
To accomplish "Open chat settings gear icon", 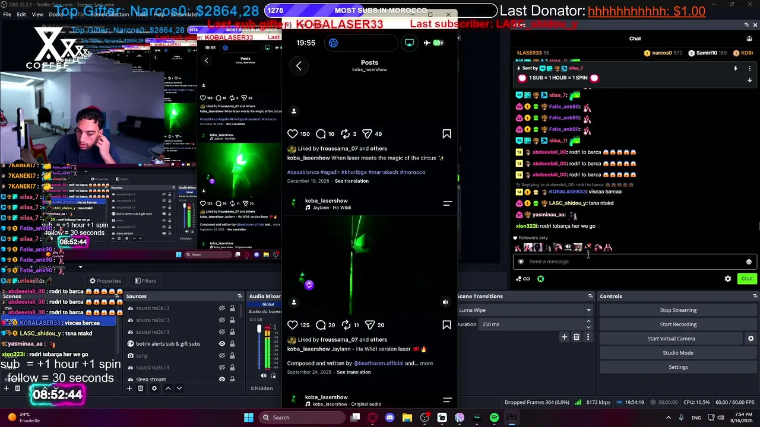I will [728, 279].
